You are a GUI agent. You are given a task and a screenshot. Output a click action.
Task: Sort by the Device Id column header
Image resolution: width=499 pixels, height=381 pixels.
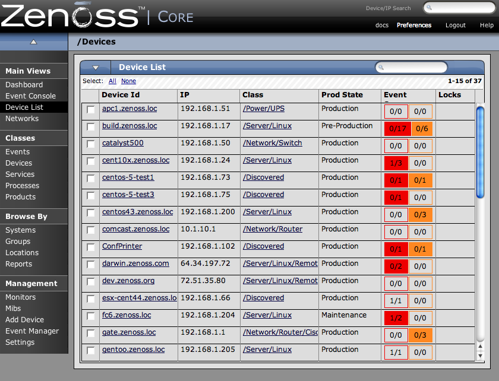[x=121, y=95]
